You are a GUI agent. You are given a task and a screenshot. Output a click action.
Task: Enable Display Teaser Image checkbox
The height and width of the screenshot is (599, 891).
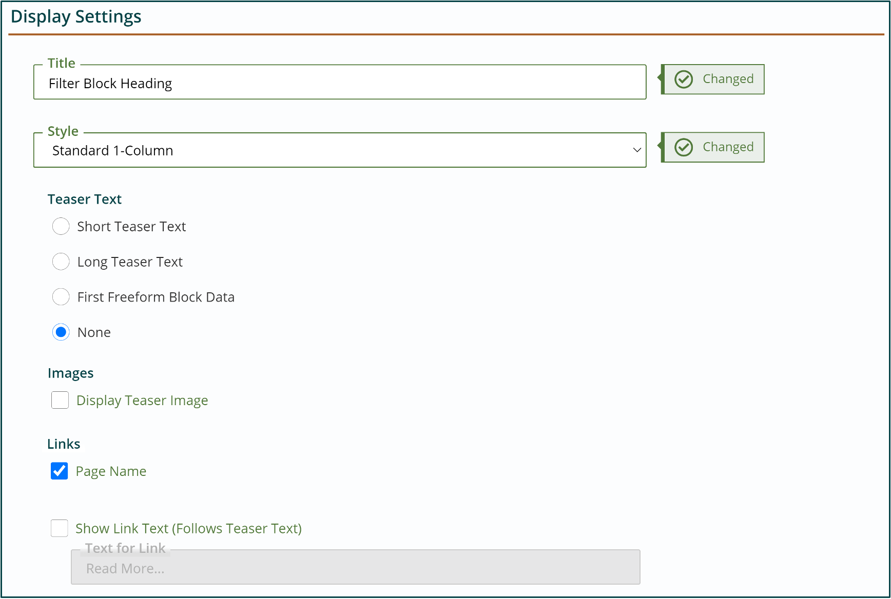60,400
